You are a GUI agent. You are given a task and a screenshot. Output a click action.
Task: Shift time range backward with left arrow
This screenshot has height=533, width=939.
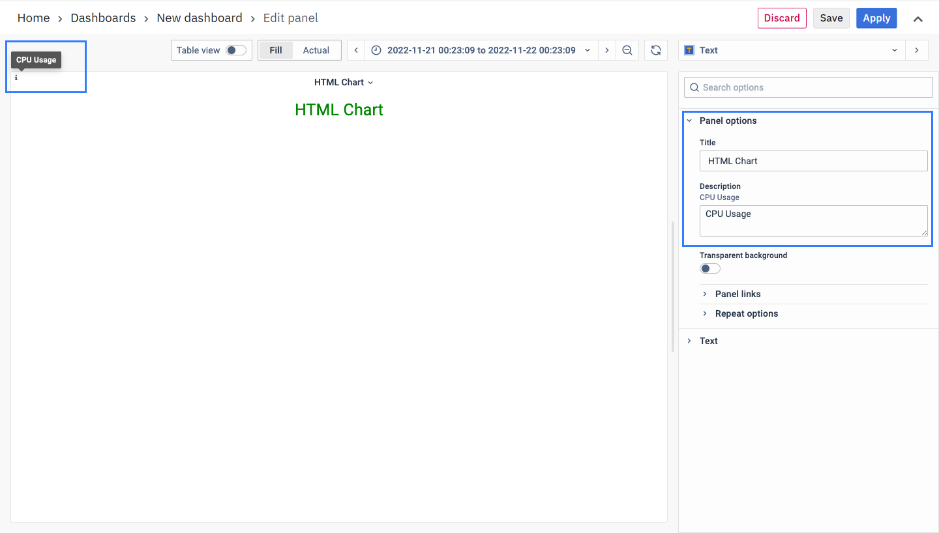tap(356, 50)
